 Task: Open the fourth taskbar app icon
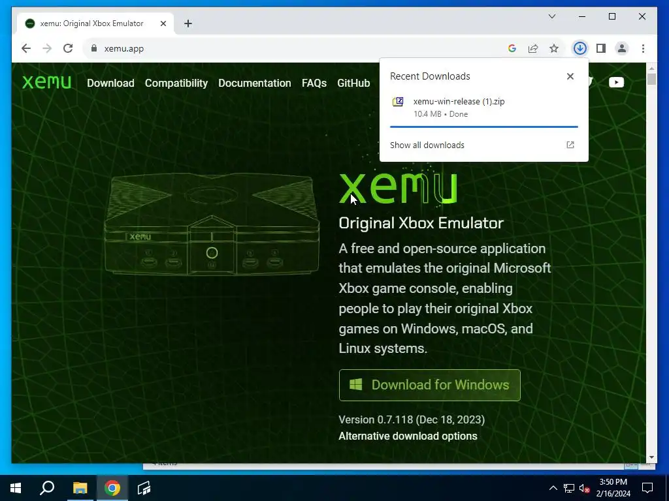tap(144, 488)
